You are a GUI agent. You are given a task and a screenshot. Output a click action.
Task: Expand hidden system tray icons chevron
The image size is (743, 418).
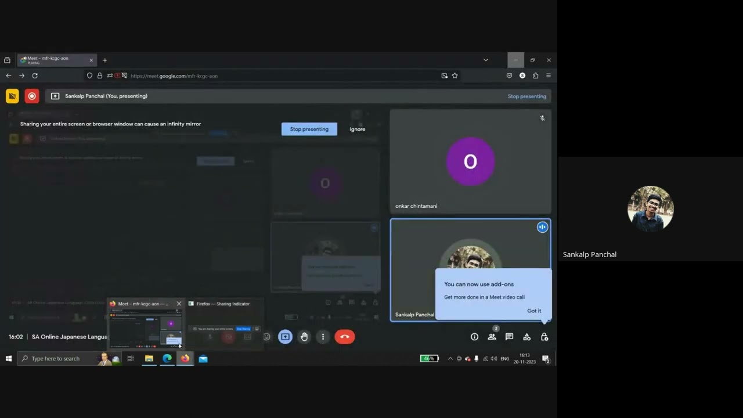tap(450, 359)
